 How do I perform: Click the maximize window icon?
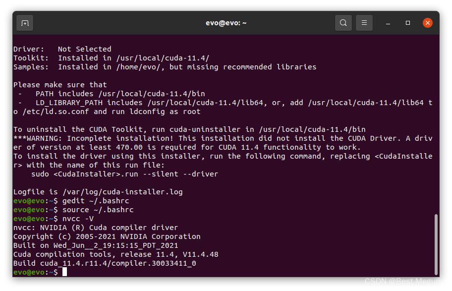point(408,22)
